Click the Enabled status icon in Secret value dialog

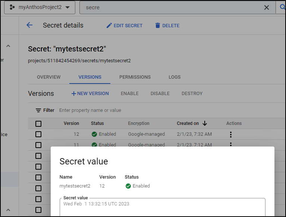[128, 186]
